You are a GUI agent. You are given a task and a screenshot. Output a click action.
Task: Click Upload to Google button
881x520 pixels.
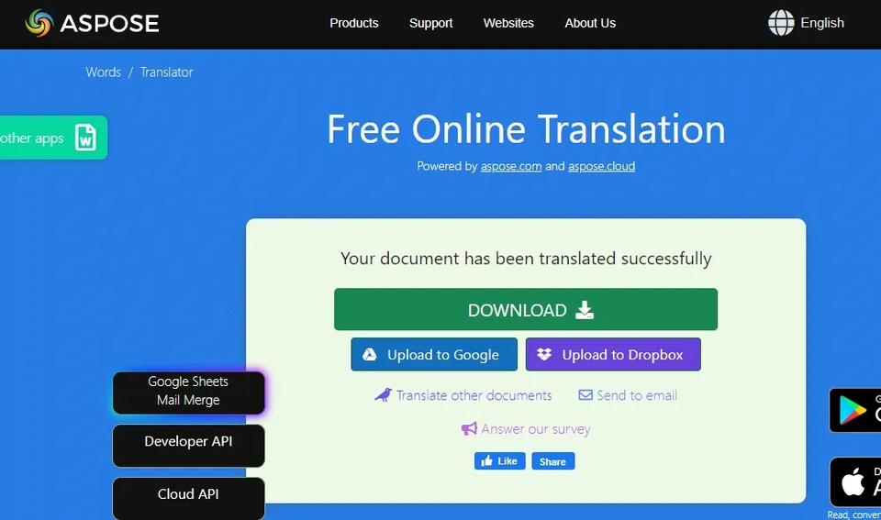click(434, 354)
